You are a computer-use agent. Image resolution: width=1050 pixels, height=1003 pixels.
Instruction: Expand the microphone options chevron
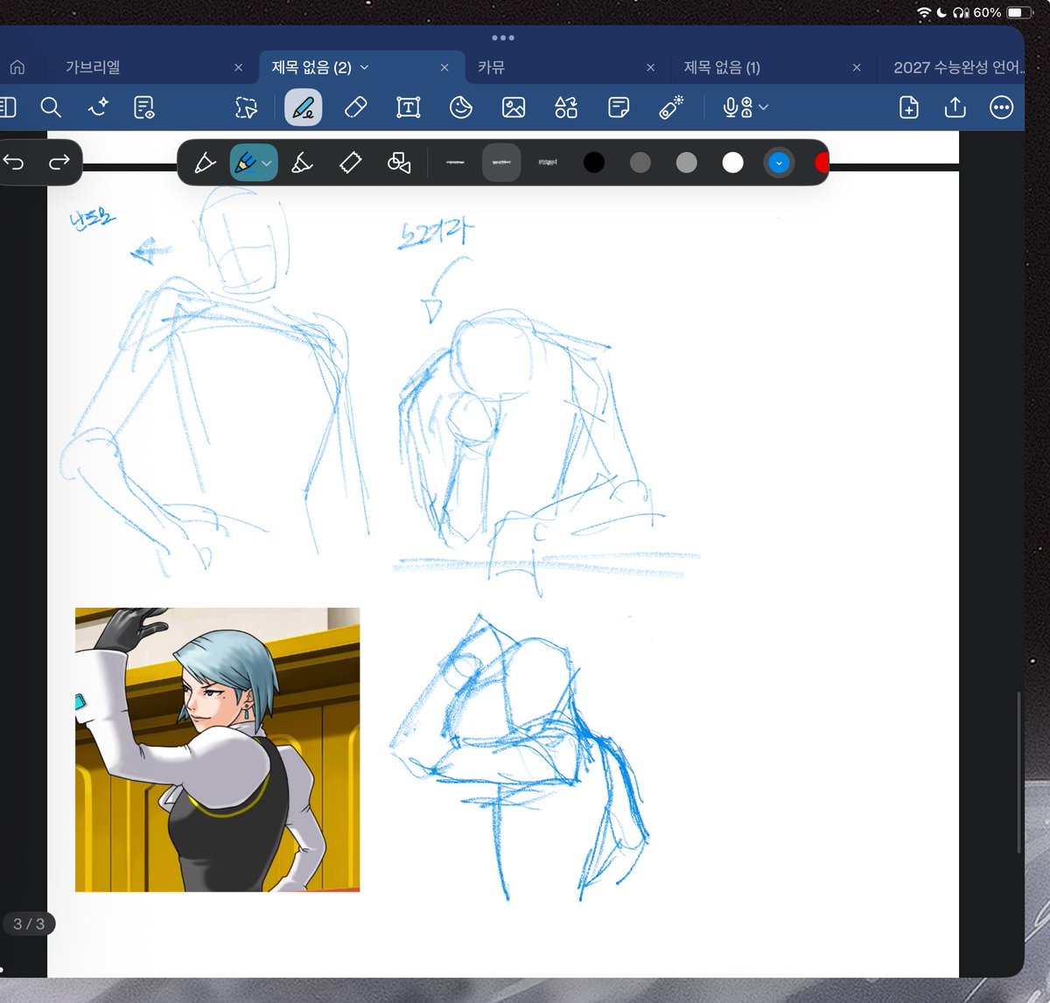763,107
